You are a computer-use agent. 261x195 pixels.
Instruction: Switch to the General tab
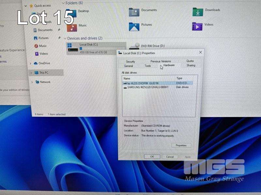(x=129, y=66)
